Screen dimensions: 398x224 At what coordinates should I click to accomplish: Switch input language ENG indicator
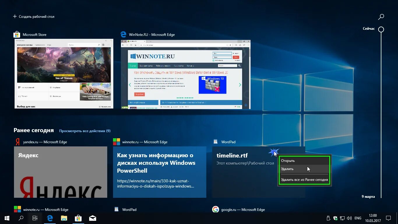[358, 218]
